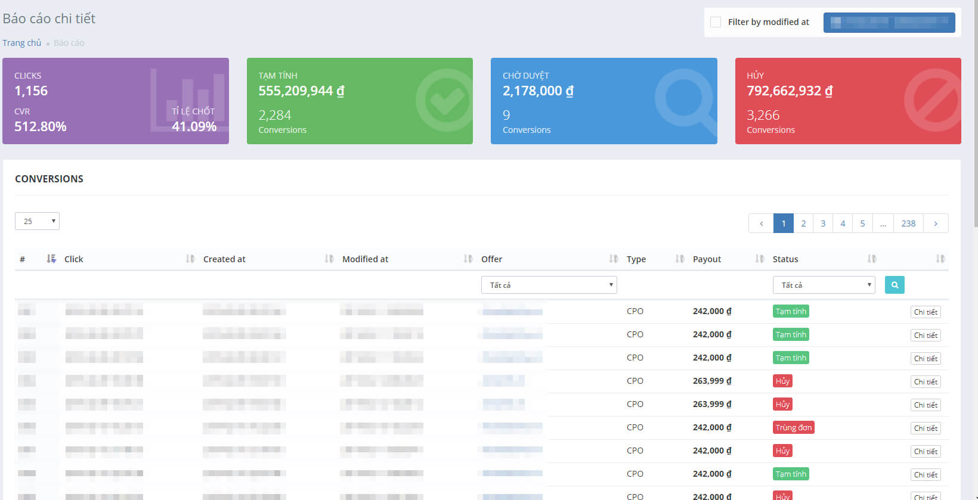
Task: Select current pagination page 1
Action: pos(784,223)
